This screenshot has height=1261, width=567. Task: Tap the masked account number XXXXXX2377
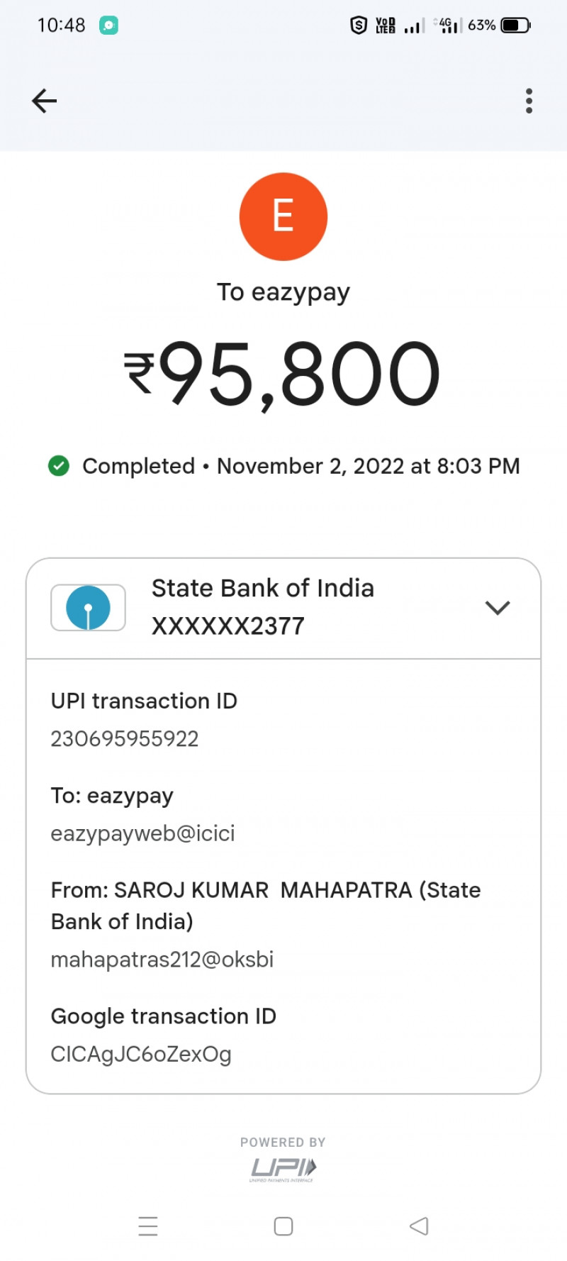click(x=228, y=626)
